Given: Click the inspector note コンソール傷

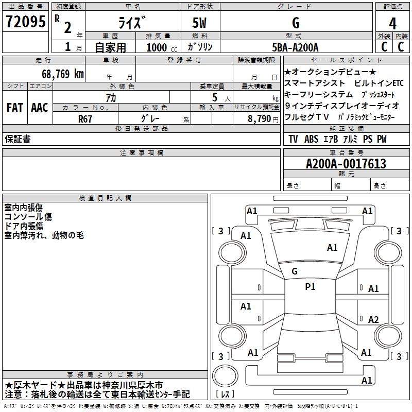Looking at the screenshot, I should [x=28, y=217].
